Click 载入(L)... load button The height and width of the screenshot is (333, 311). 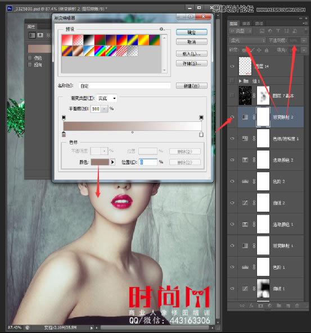[192, 54]
